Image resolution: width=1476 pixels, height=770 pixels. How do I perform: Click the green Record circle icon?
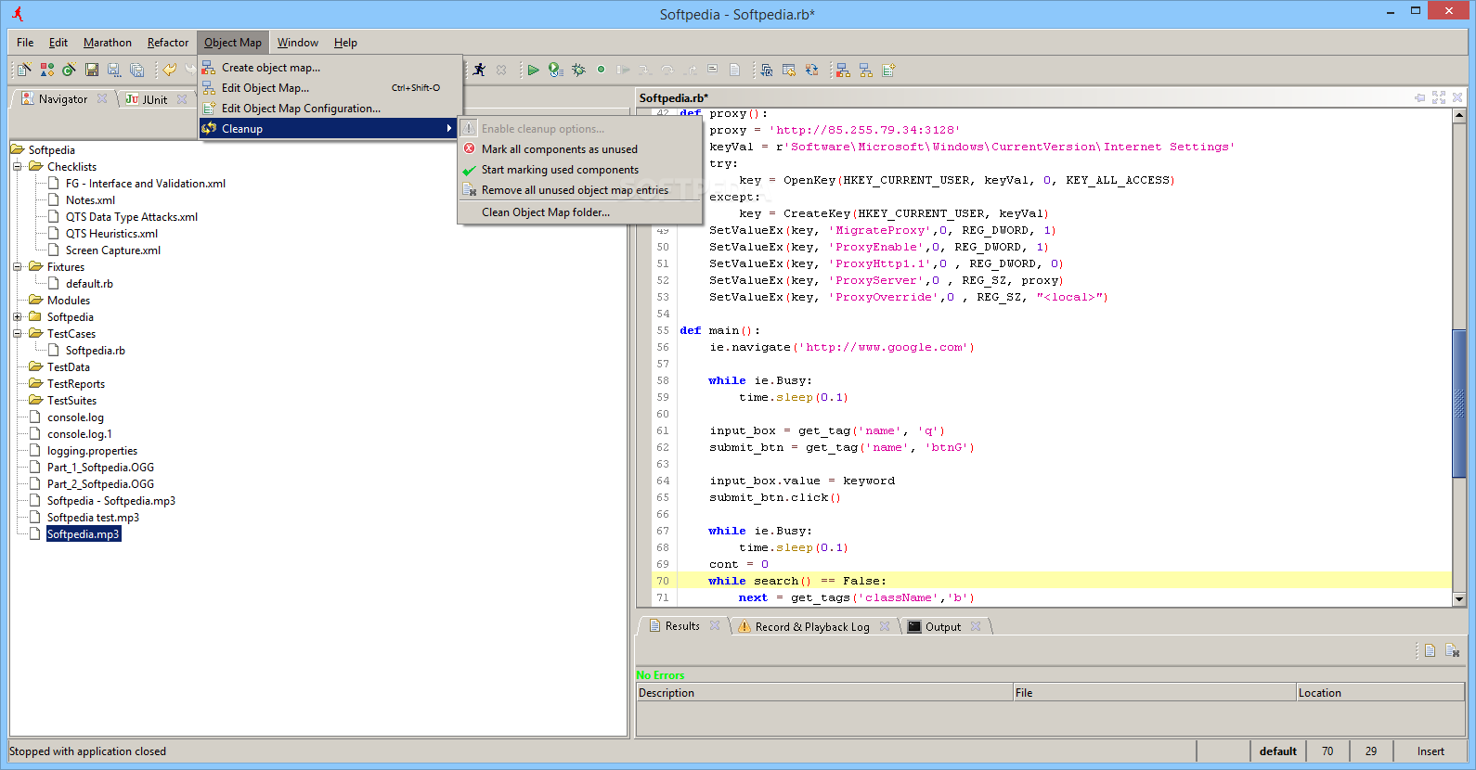tap(601, 70)
